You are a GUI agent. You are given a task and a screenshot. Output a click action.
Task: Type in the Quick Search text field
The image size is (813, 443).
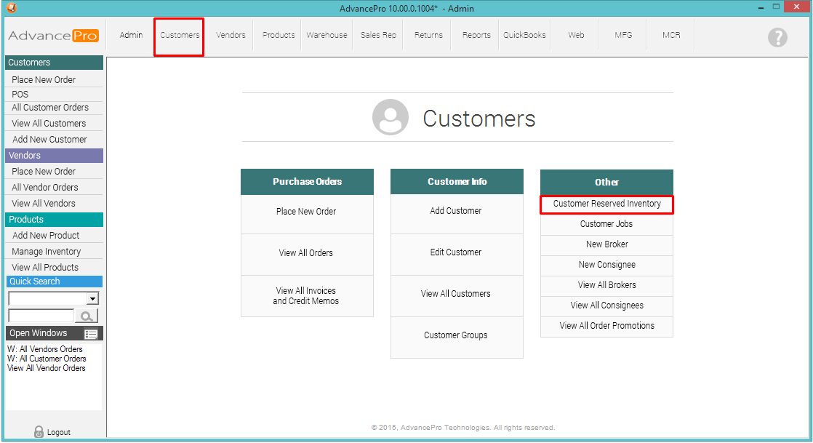(41, 316)
